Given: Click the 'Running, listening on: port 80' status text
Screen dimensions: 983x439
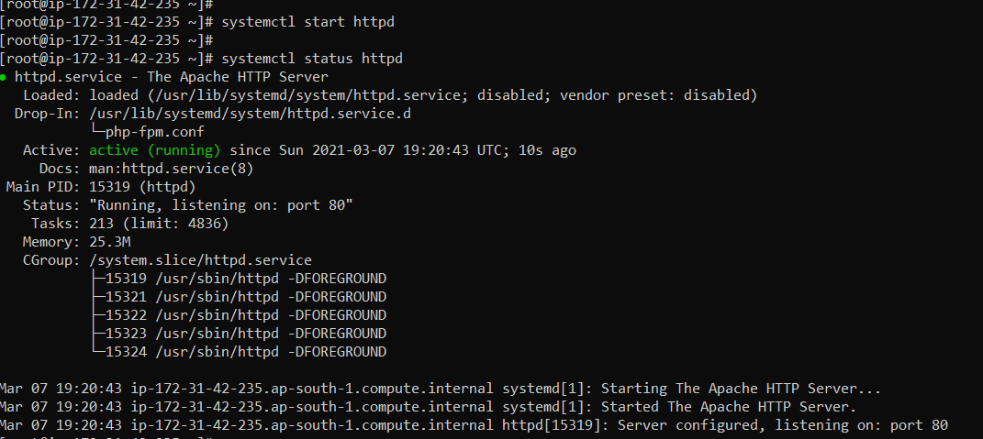Looking at the screenshot, I should 221,205.
